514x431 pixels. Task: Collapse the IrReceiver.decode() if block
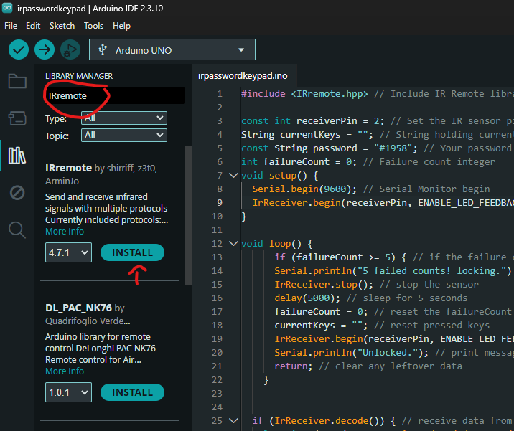[x=233, y=420]
